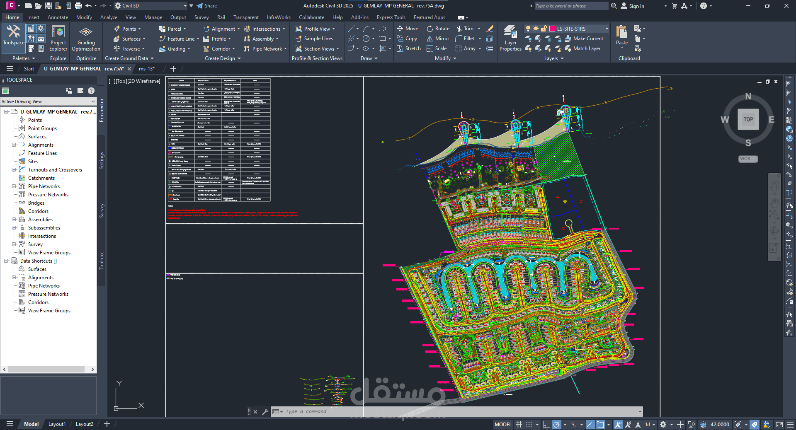
Task: Open the Active Drawing View dropdown
Action: click(x=49, y=101)
